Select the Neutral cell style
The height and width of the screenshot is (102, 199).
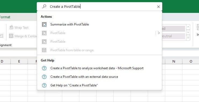(174, 36)
